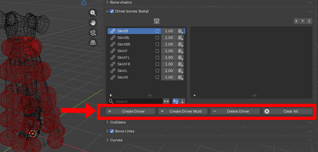The width and height of the screenshot is (318, 152).
Task: Expand the Bone chains panel
Action: point(107,2)
